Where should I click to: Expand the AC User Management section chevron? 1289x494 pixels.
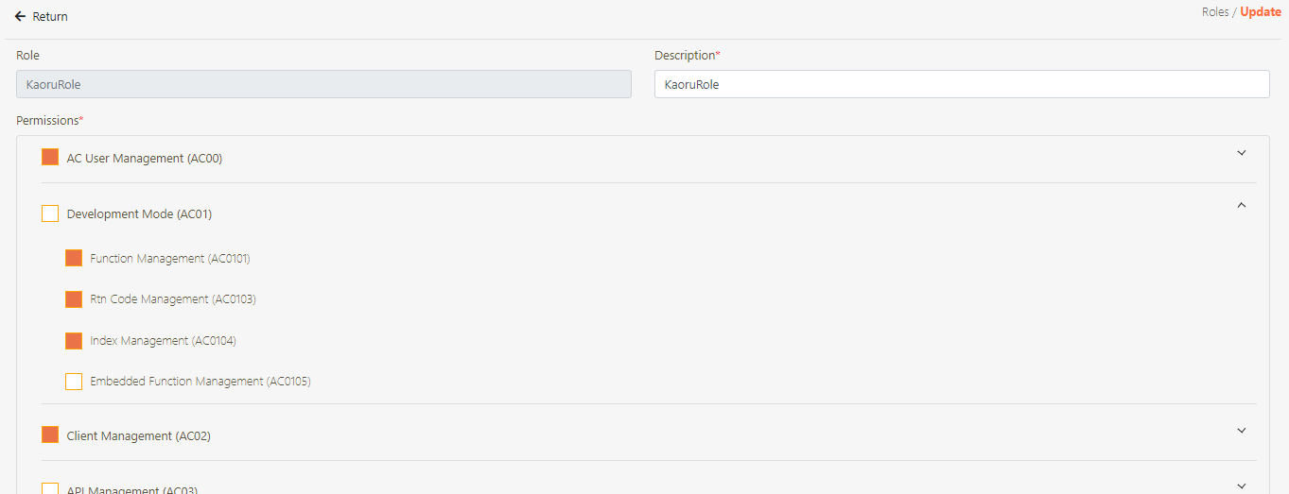point(1242,153)
